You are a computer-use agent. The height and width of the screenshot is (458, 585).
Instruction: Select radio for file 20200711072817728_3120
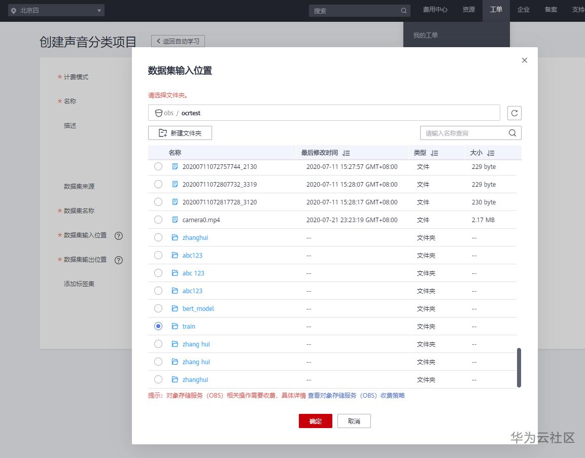pos(158,202)
